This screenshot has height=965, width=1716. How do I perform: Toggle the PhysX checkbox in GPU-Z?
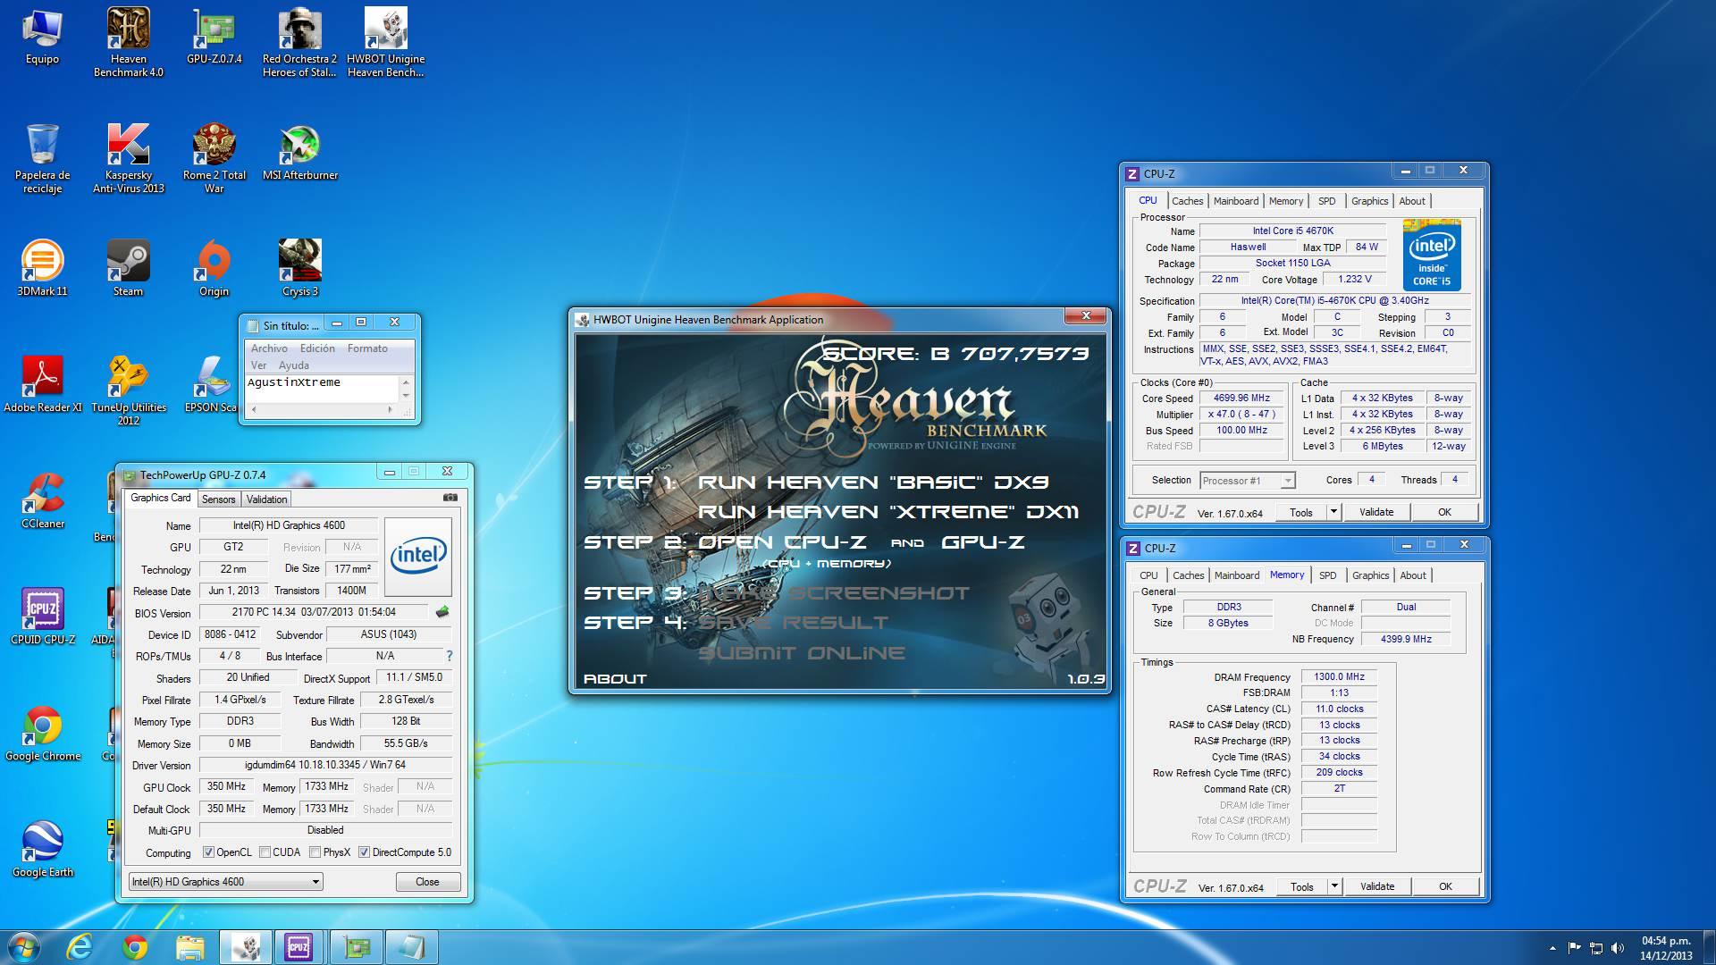coord(315,852)
